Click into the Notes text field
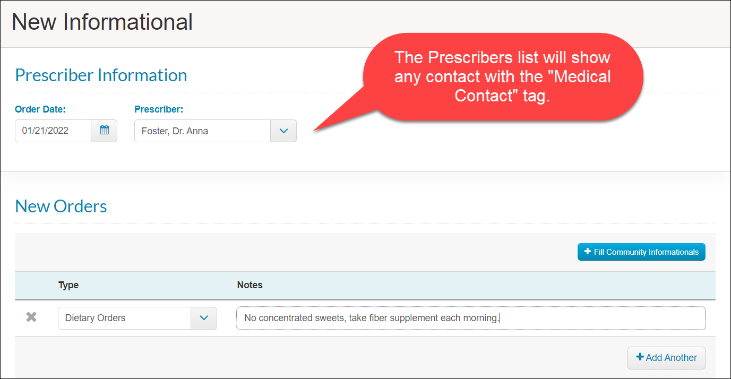The height and width of the screenshot is (379, 731). (471, 318)
